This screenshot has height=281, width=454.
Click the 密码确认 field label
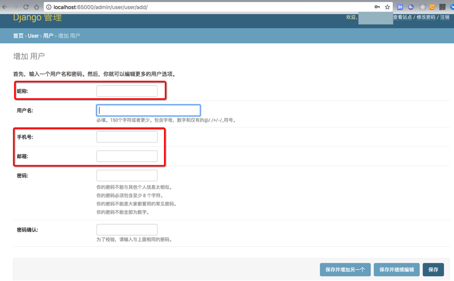click(x=28, y=230)
